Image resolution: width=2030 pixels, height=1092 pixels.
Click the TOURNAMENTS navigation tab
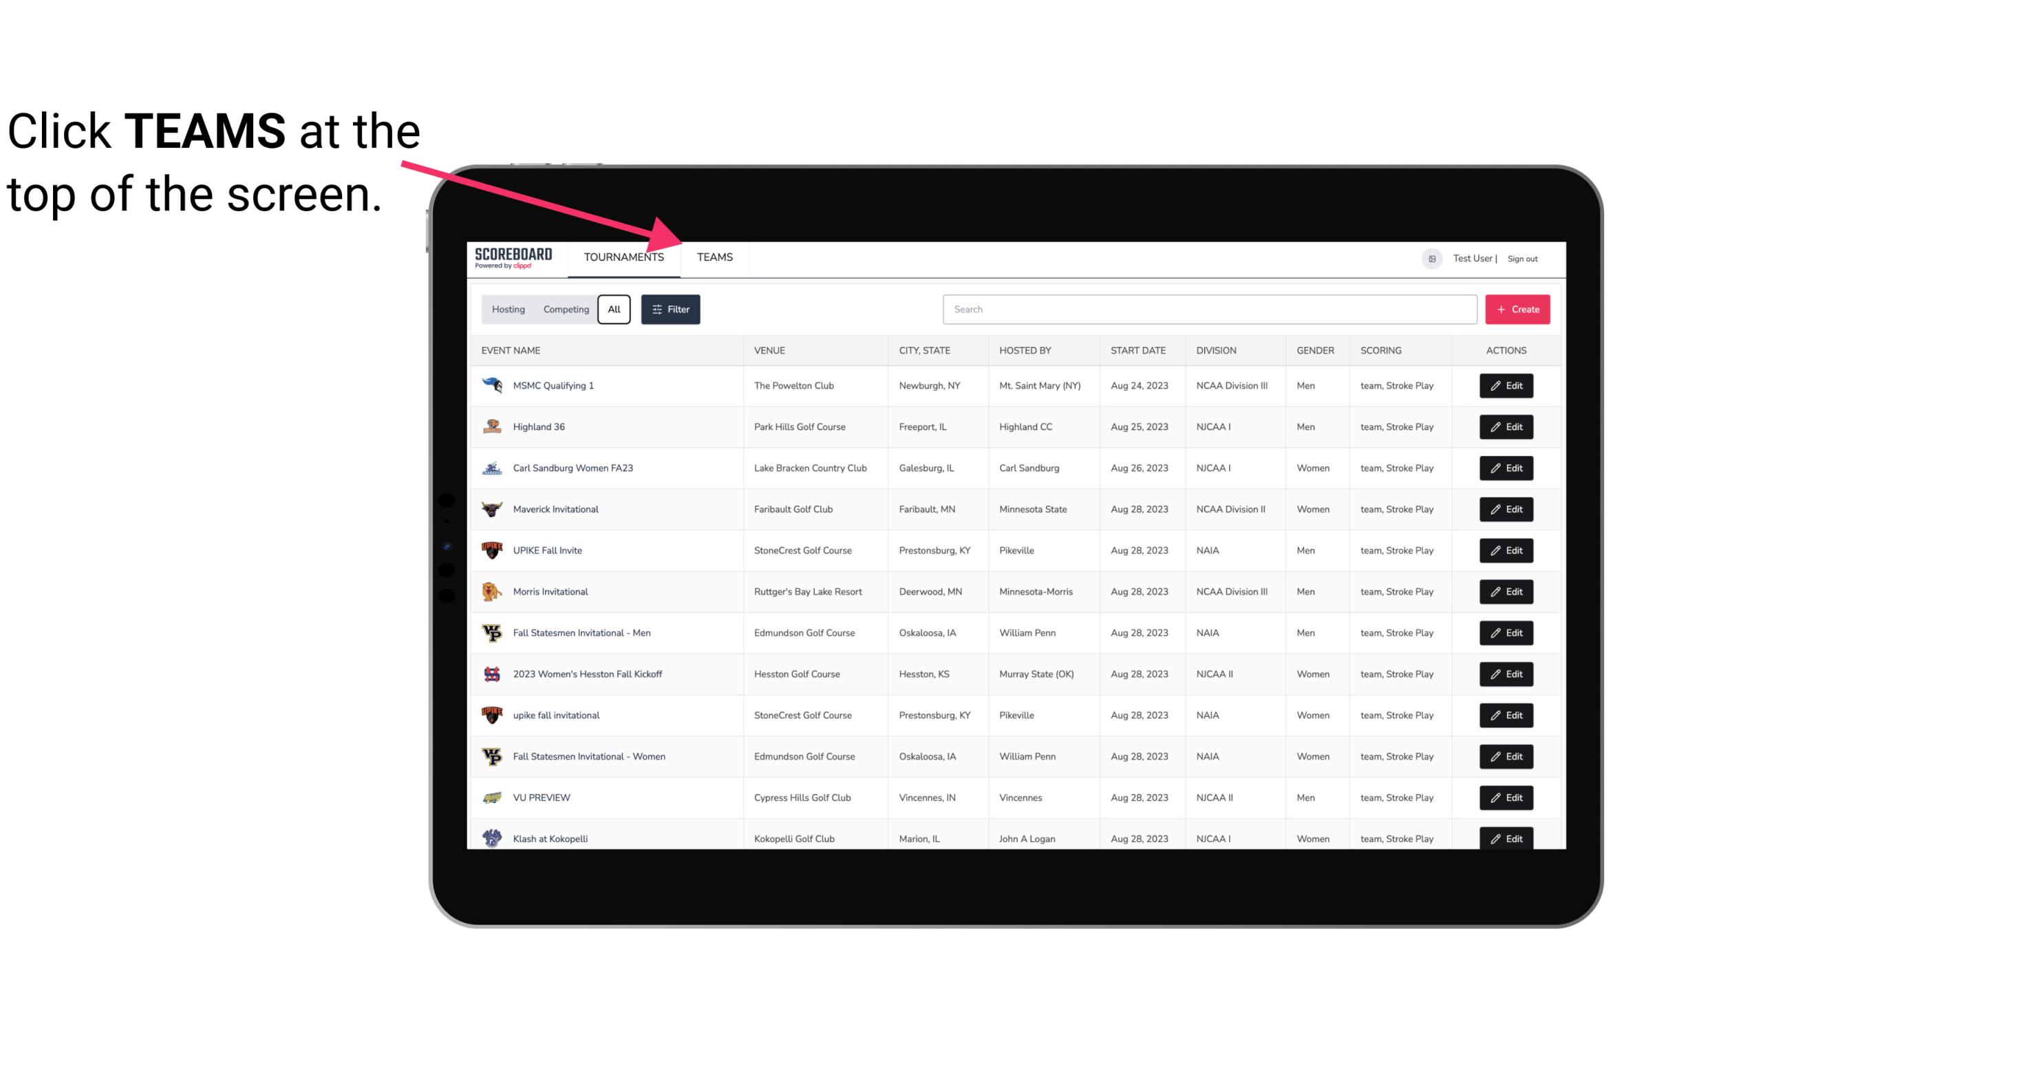623,257
